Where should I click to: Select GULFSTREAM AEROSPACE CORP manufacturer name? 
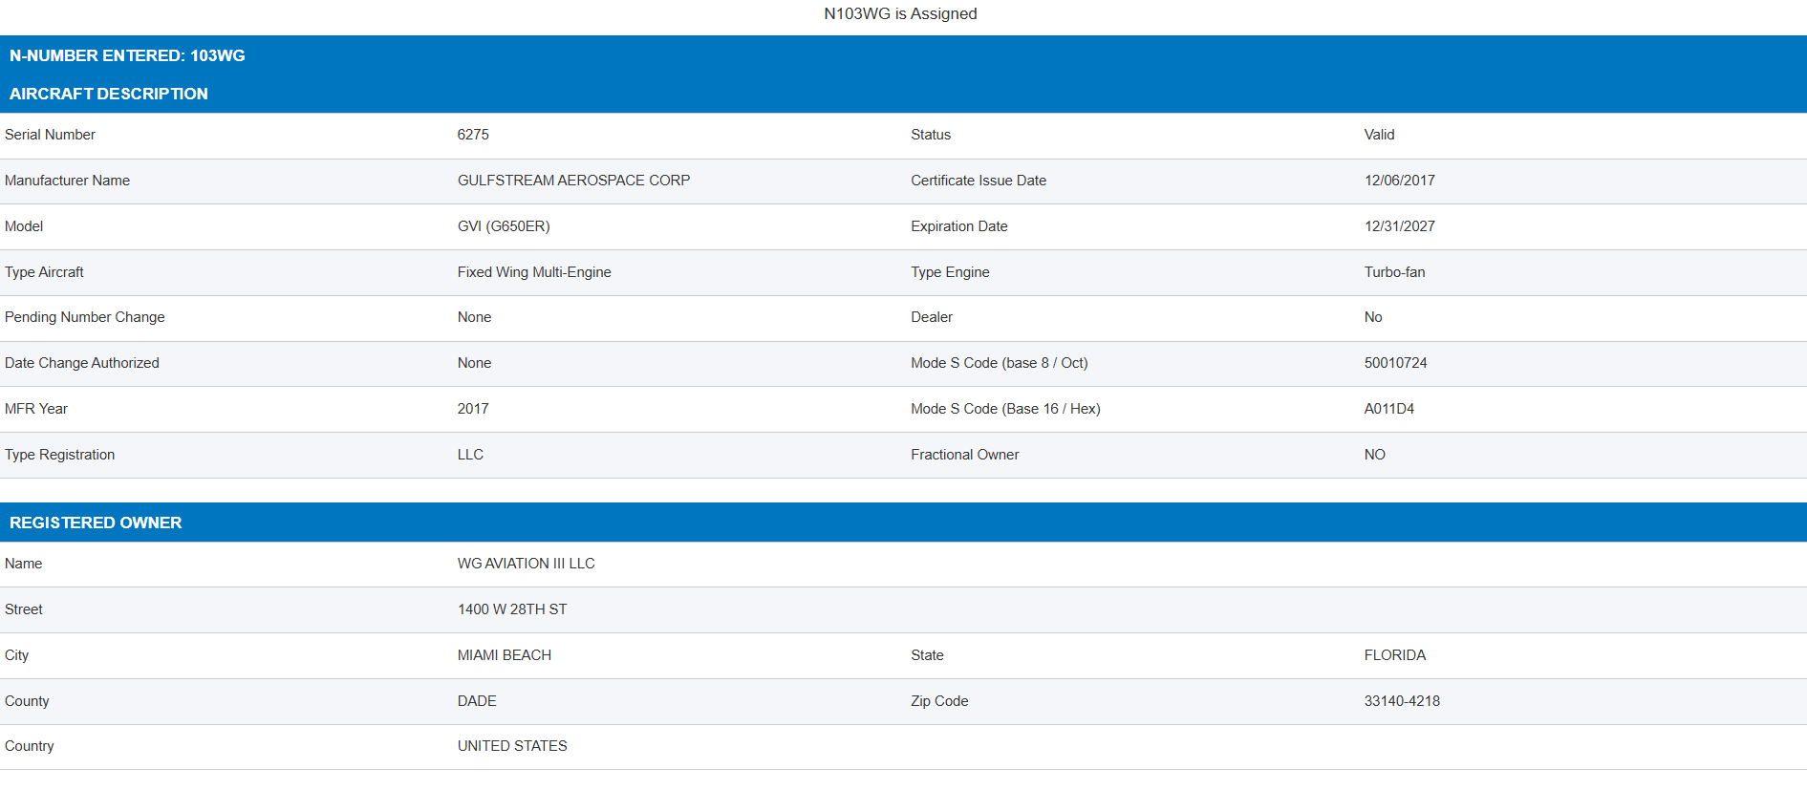(573, 181)
